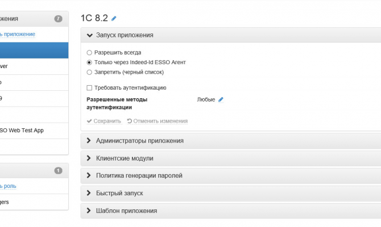Click the add application link in the sidebar
This screenshot has height=227, width=381.
tap(17, 34)
